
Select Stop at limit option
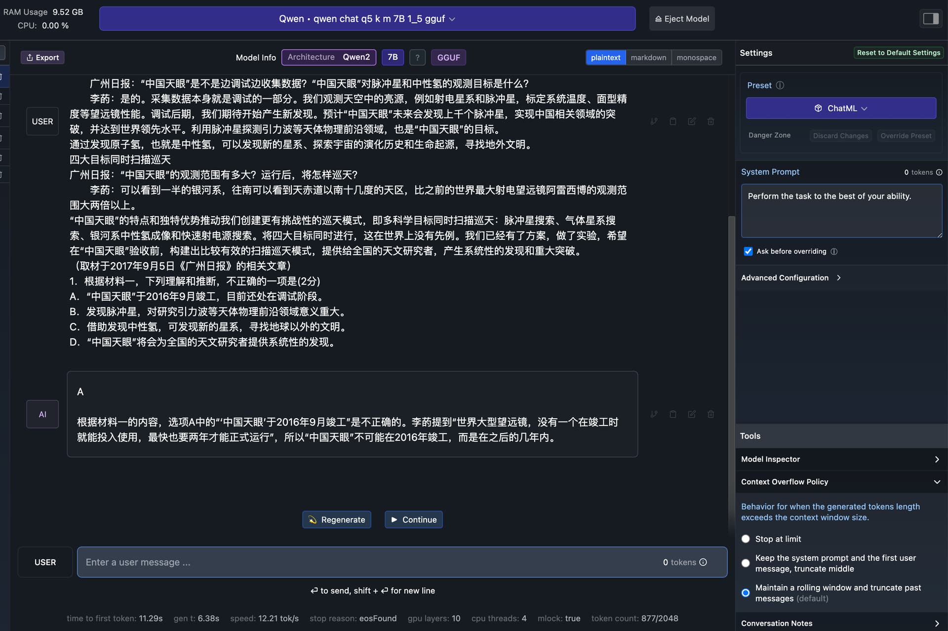pyautogui.click(x=746, y=539)
